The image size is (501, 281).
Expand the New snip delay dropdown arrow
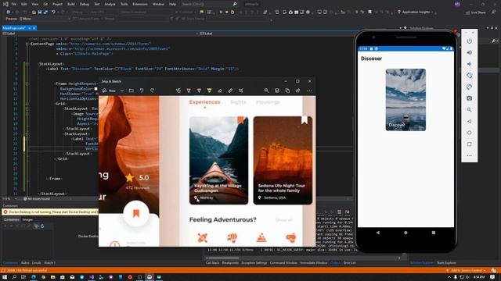tap(122, 91)
